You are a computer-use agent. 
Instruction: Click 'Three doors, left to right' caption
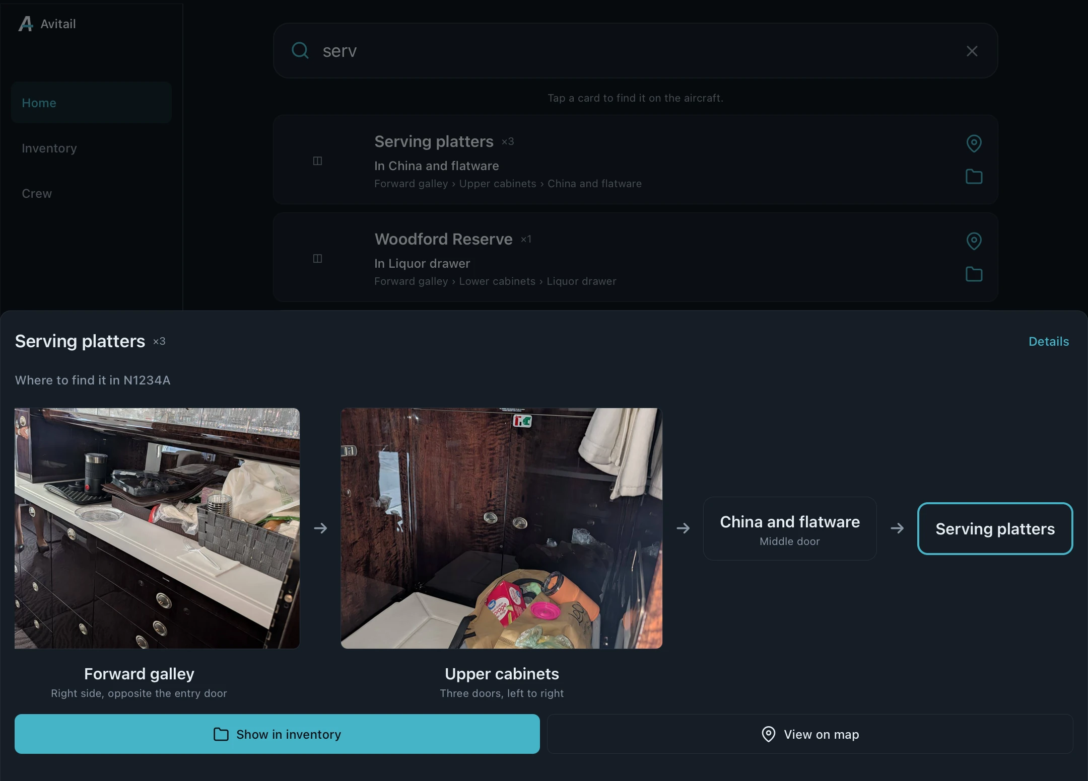pos(502,693)
